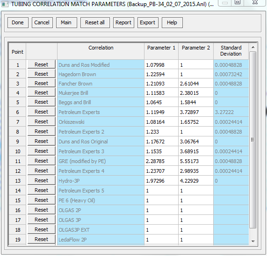
Task: Select standard deviation value 3.27222
Action: pos(231,112)
